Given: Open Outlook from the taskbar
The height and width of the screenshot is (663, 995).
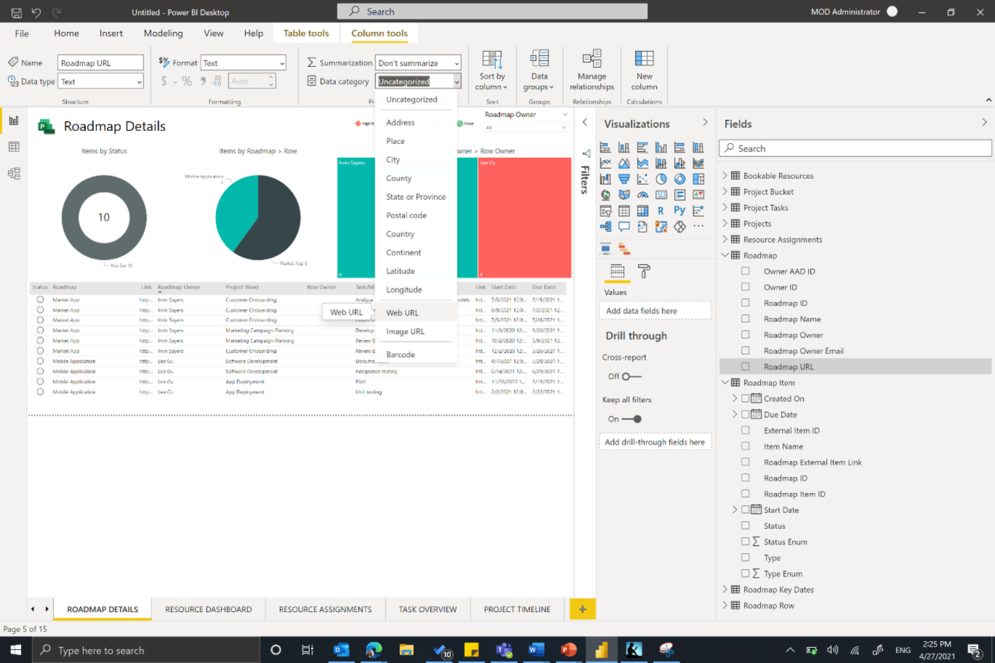Looking at the screenshot, I should coord(341,650).
